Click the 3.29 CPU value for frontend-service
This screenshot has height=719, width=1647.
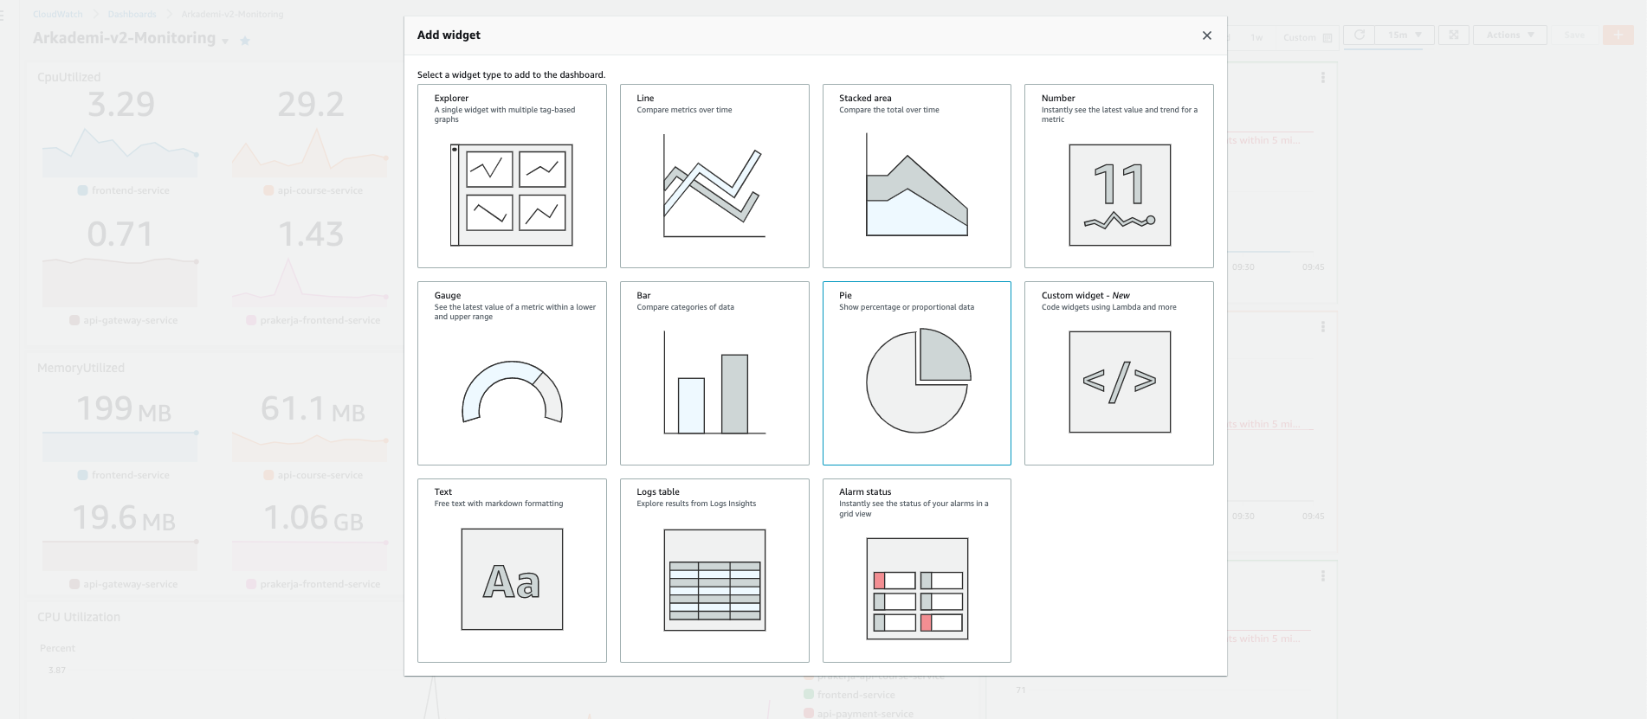[x=121, y=106]
